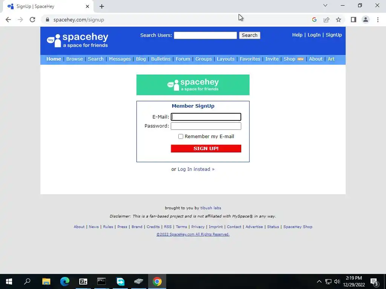Focus the Search Users text box
This screenshot has height=289, width=386.
click(205, 35)
